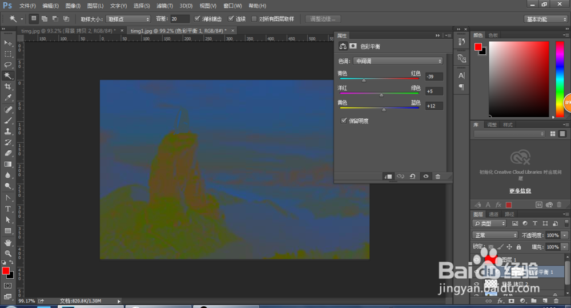Screen dimensions: 571x308
Task: Select the Hand tool
Action: tap(7, 243)
